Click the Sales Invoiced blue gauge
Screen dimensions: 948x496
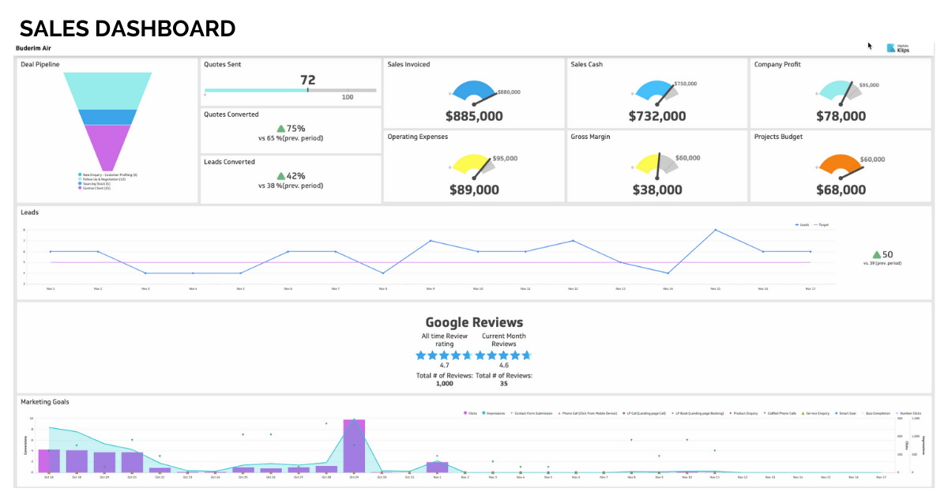click(473, 91)
